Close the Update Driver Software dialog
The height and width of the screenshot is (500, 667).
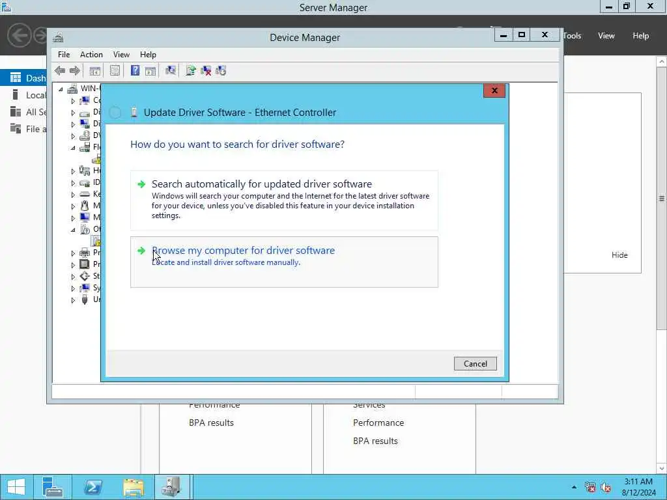point(494,90)
